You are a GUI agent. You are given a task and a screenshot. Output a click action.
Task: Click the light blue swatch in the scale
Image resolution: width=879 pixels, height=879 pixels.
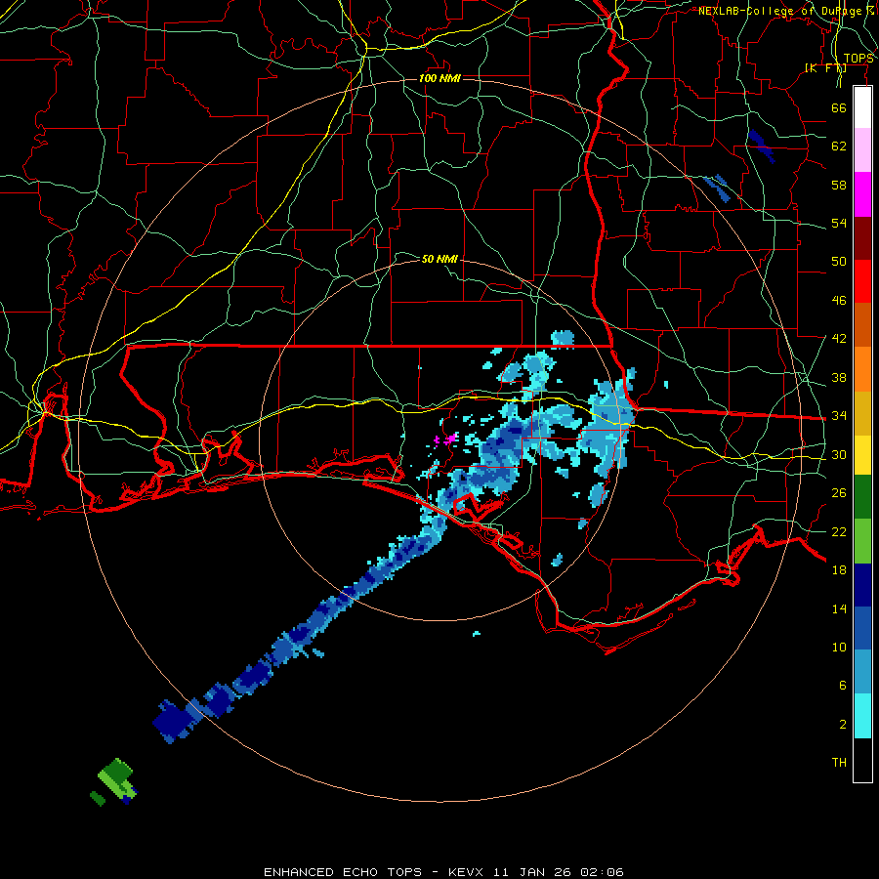(x=862, y=672)
